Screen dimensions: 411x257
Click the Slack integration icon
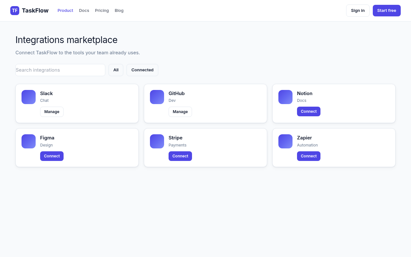pyautogui.click(x=29, y=97)
